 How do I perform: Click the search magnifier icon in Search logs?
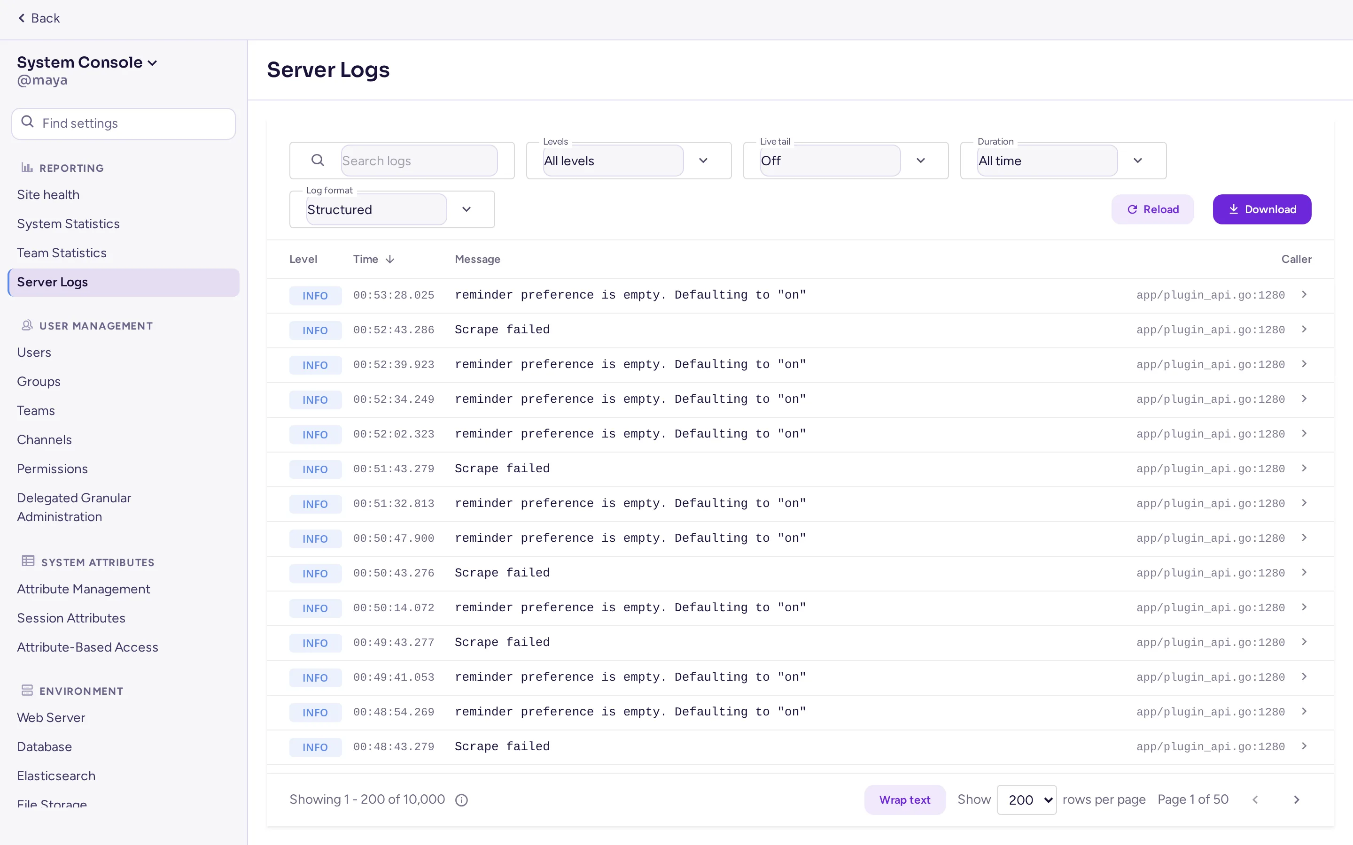click(x=318, y=161)
